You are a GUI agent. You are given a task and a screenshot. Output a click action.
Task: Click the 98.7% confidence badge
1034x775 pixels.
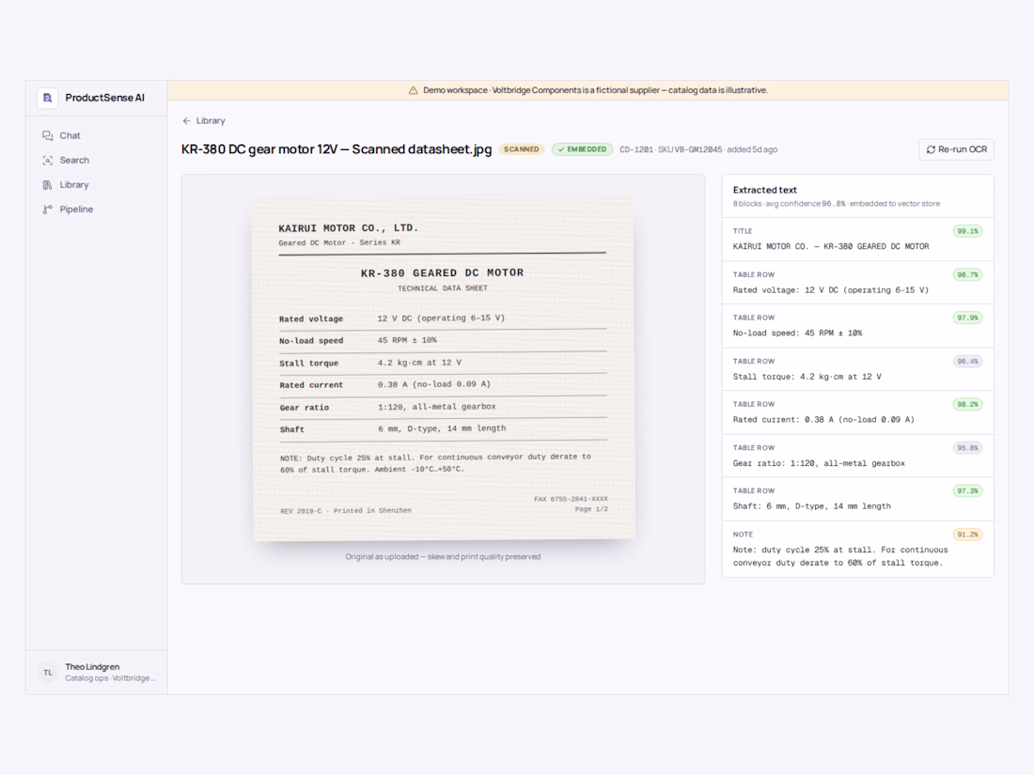tap(967, 275)
